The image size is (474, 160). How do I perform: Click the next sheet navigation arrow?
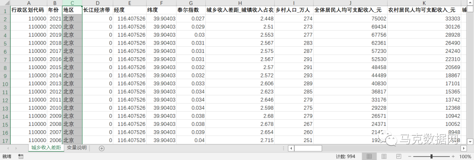[x=16, y=148]
